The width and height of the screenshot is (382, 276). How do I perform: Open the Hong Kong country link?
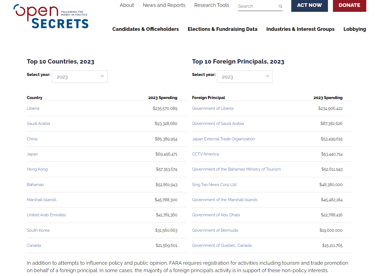coord(37,169)
